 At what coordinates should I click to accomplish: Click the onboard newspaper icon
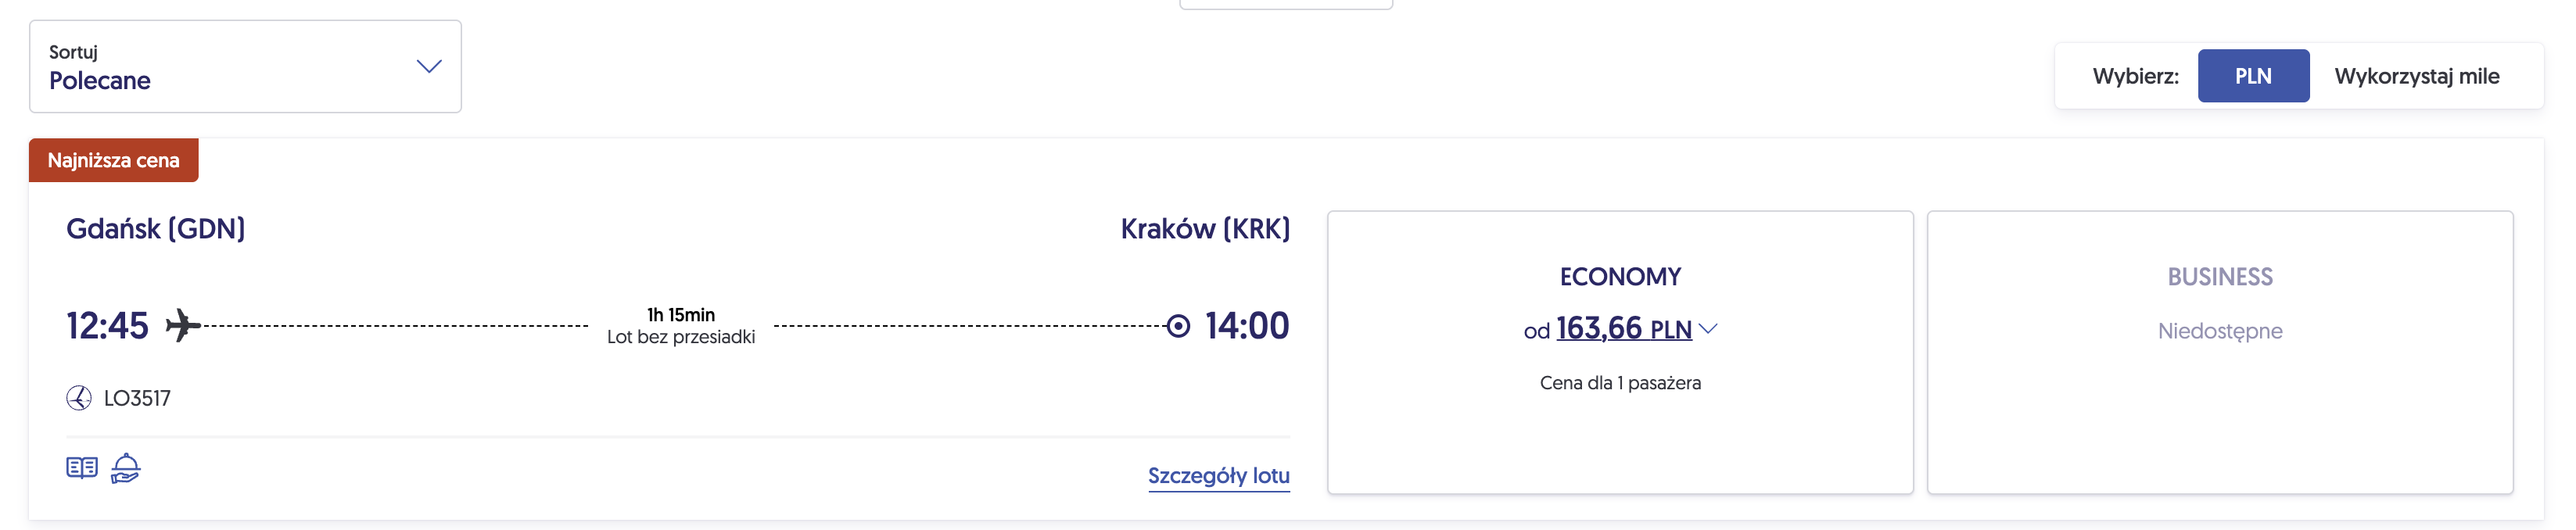[82, 468]
